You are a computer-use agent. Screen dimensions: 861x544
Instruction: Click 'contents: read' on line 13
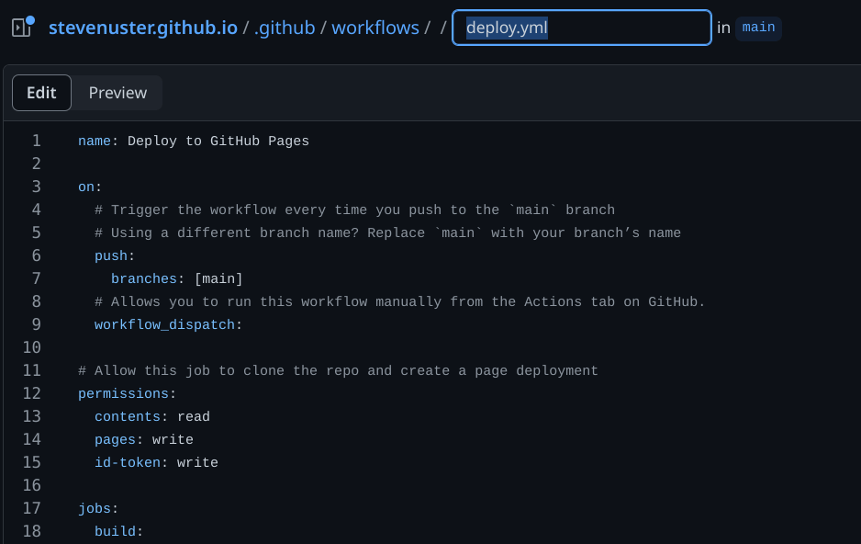[x=152, y=417]
